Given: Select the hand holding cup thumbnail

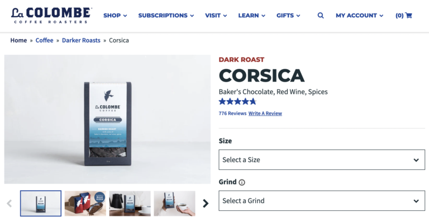Looking at the screenshot, I should point(174,204).
